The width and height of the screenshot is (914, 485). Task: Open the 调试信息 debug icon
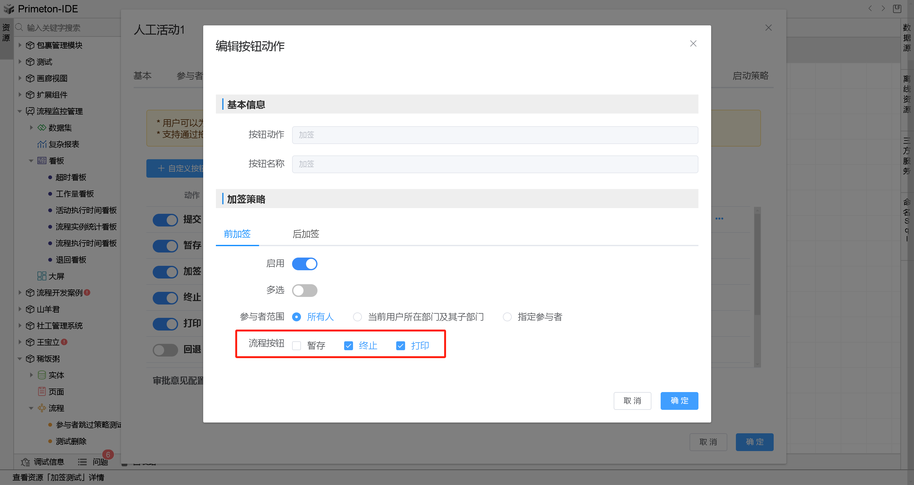pos(25,462)
